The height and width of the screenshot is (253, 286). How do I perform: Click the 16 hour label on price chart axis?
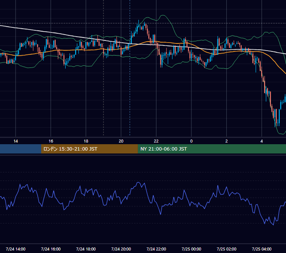click(51, 141)
